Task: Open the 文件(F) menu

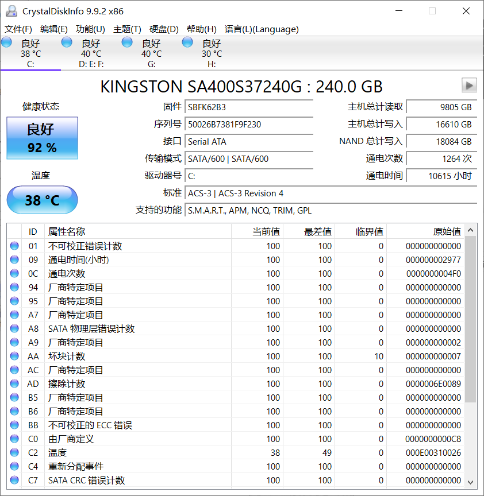Action: pyautogui.click(x=18, y=29)
